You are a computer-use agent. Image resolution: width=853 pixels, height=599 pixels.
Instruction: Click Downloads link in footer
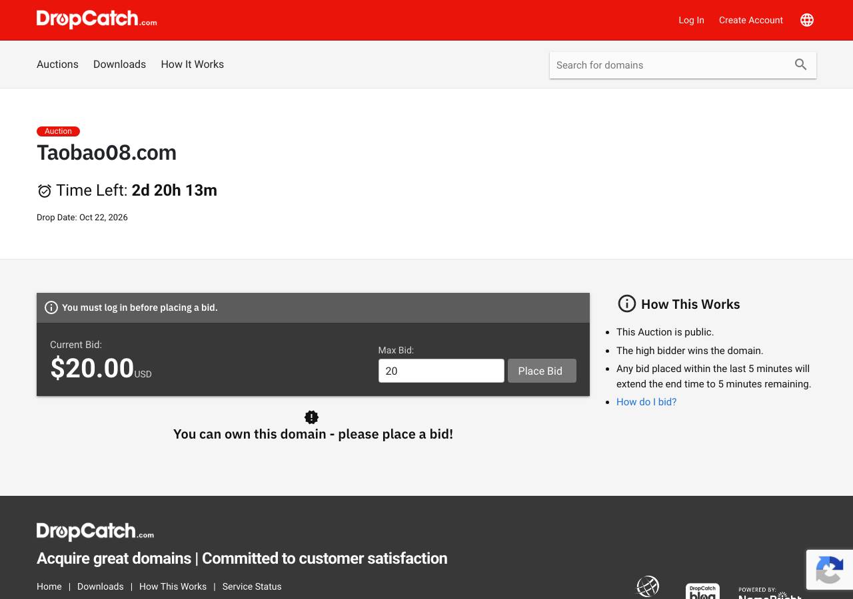tap(101, 586)
